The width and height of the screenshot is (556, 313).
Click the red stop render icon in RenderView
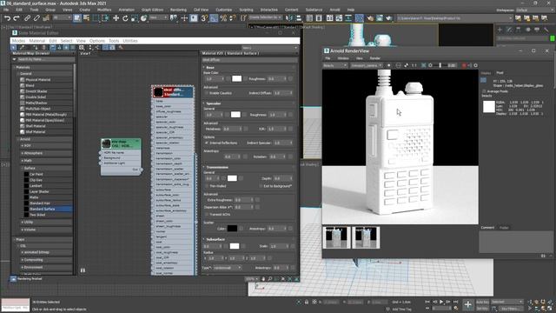point(464,65)
